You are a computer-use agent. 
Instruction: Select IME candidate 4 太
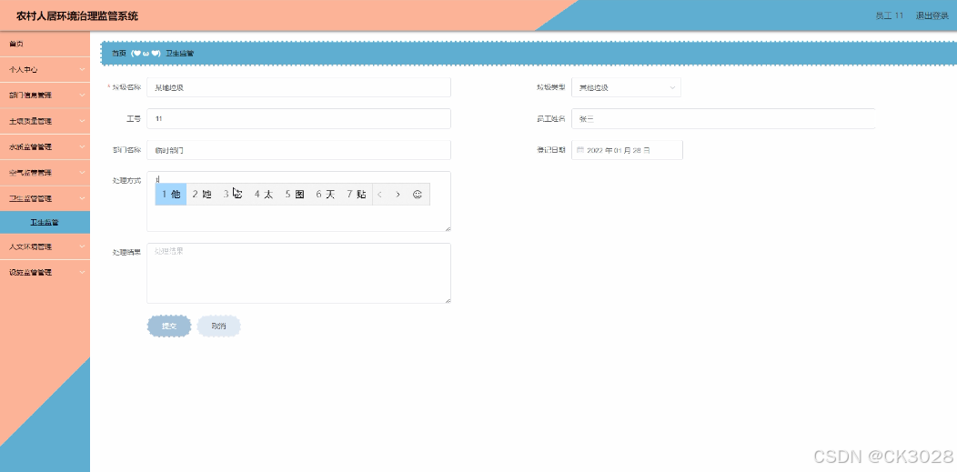[264, 195]
